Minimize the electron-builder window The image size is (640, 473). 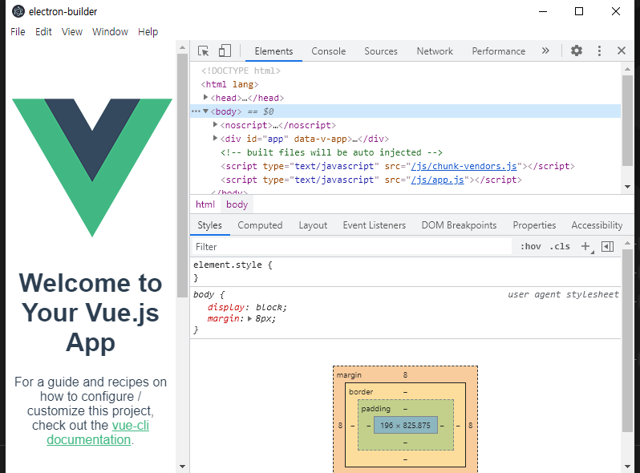coord(543,11)
